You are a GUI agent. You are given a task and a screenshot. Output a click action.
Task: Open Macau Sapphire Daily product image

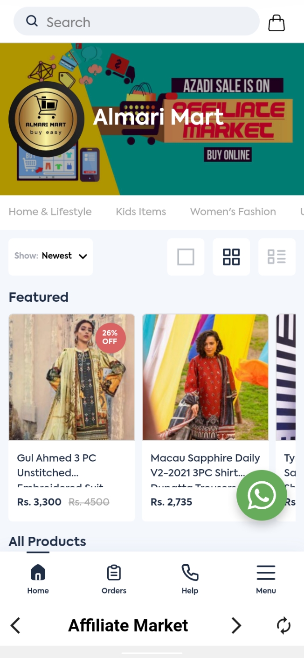point(205,377)
